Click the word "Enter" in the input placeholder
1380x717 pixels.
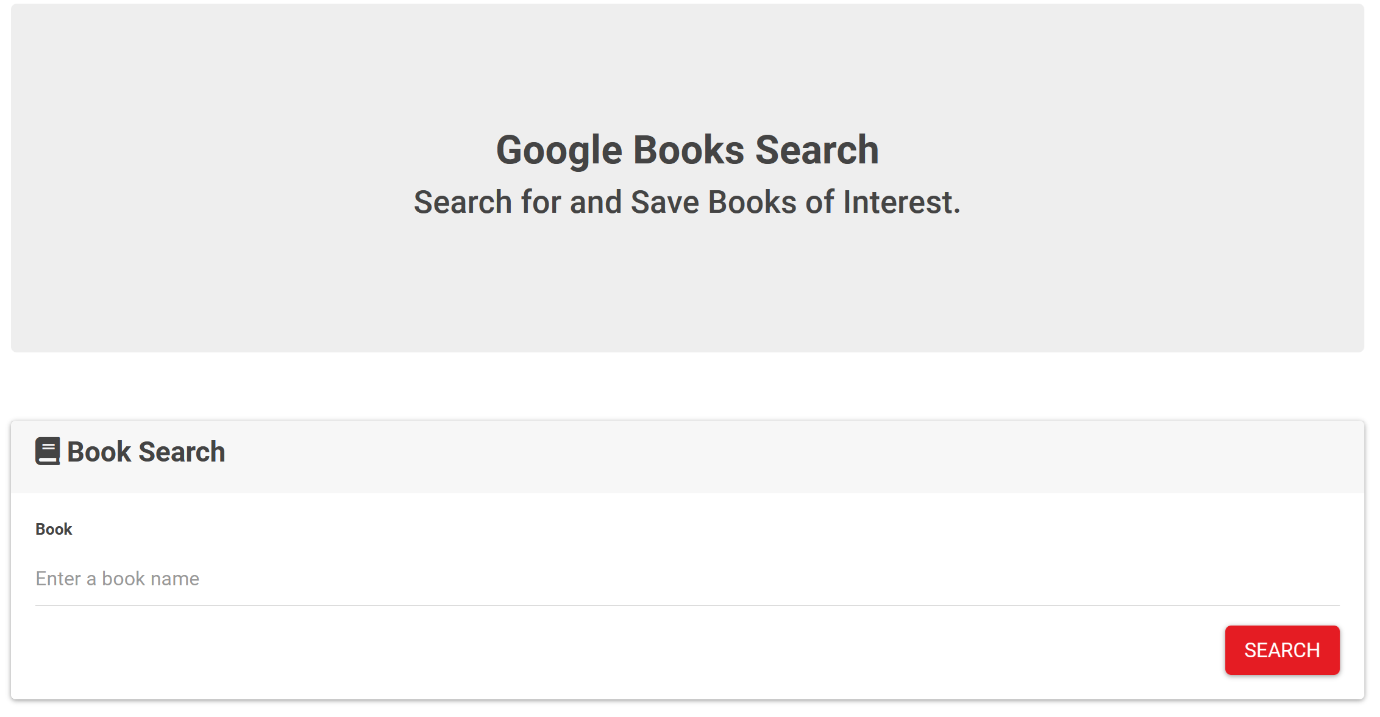coord(58,579)
